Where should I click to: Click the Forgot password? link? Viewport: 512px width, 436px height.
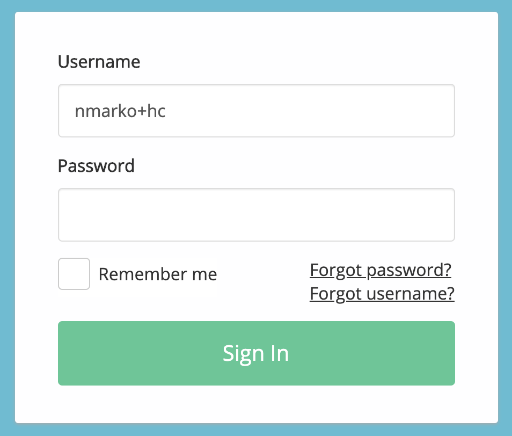381,270
